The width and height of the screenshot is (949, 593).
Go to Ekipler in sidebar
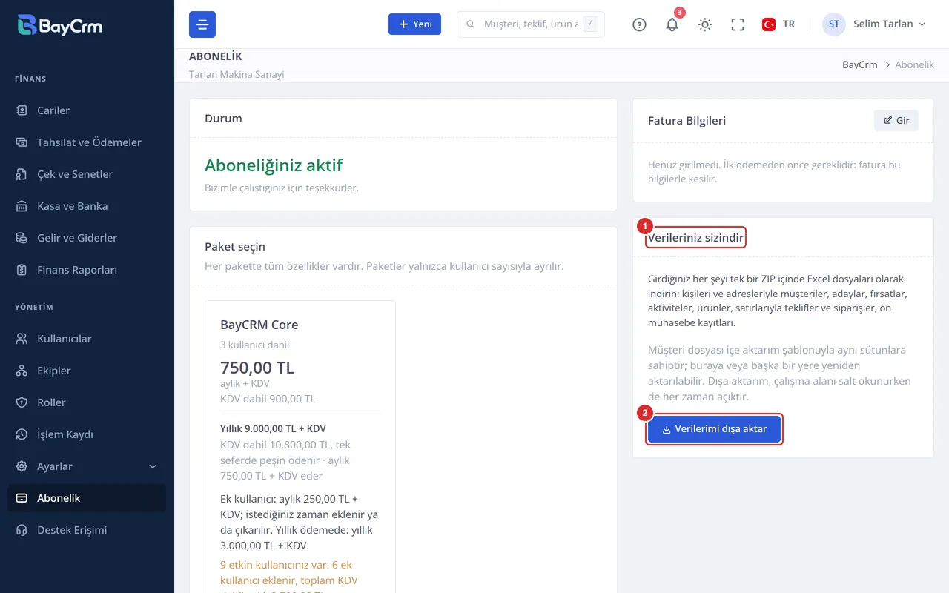(87, 371)
